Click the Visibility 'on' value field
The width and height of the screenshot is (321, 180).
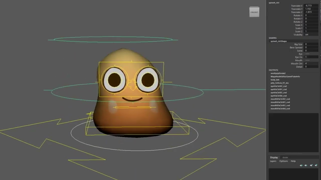(311, 35)
